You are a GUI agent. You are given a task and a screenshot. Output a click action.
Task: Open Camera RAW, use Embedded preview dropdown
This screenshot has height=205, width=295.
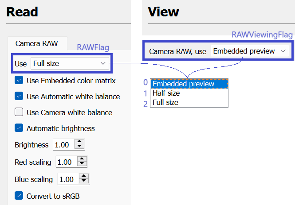coord(250,51)
